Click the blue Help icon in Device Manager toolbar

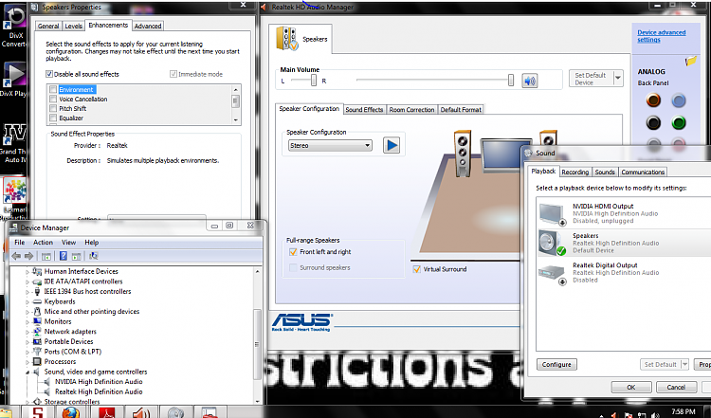(x=63, y=256)
